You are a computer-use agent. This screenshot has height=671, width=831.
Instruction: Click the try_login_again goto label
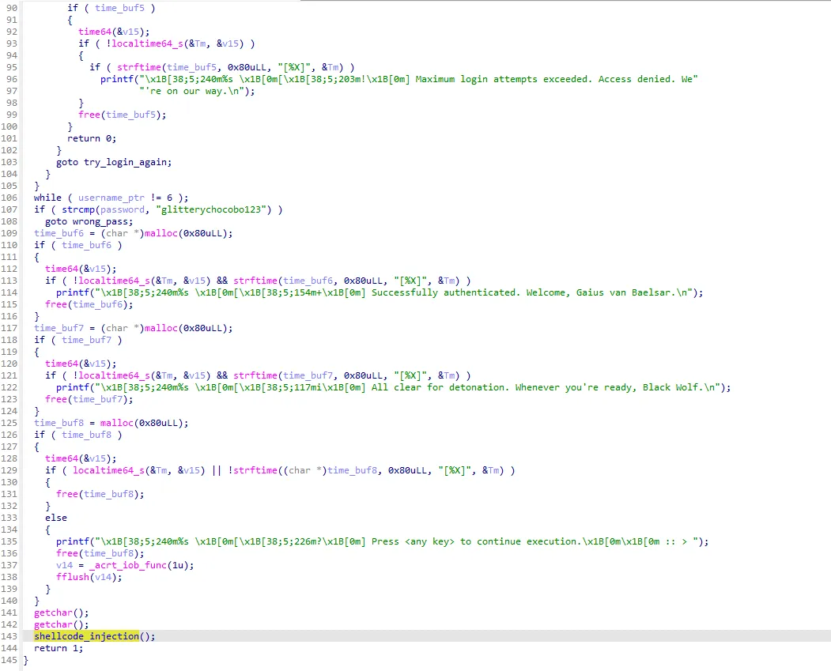(x=127, y=162)
